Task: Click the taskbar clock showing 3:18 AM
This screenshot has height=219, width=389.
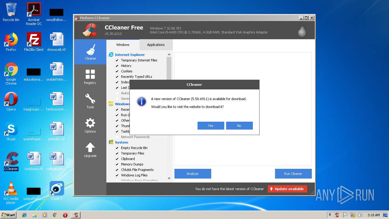Action: (374, 215)
